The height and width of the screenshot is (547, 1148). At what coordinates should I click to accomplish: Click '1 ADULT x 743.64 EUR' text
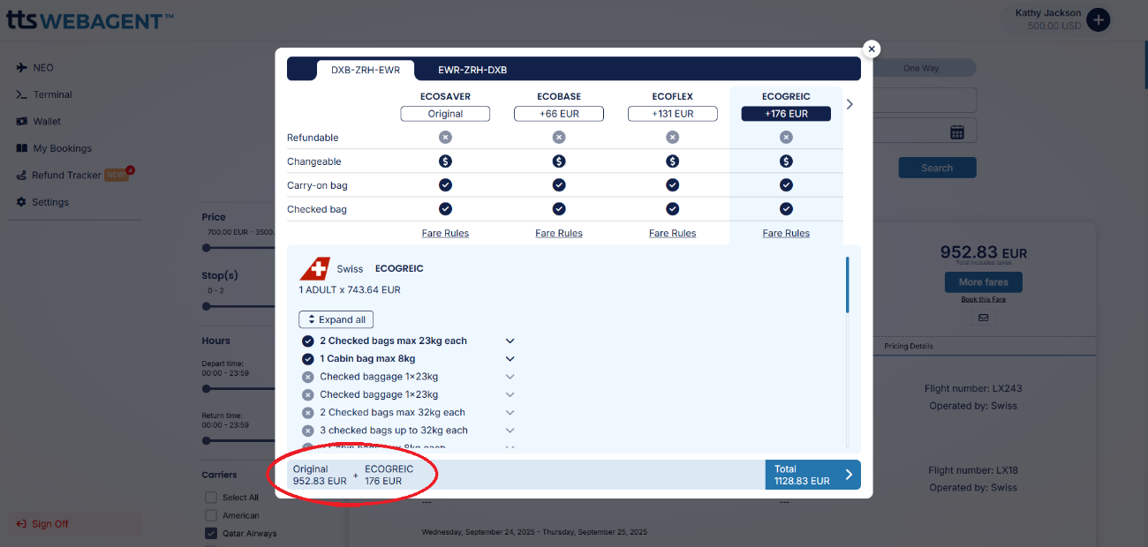(350, 289)
